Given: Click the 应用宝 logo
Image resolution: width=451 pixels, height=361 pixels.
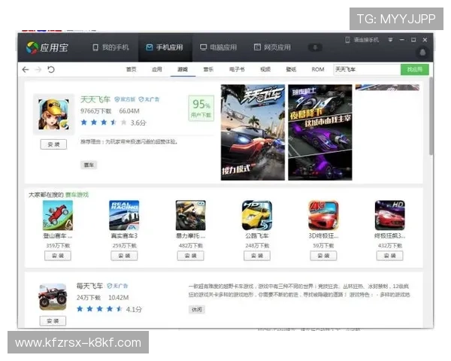Looking at the screenshot, I should pyautogui.click(x=47, y=47).
